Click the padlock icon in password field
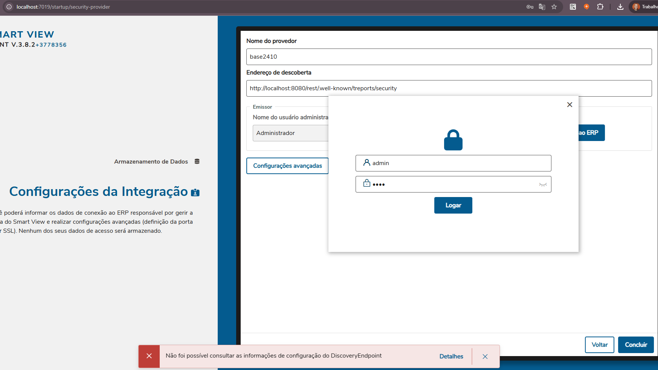The width and height of the screenshot is (658, 370). click(366, 183)
